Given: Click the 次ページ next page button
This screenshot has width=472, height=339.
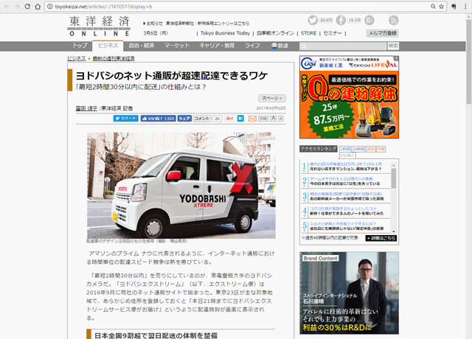Looking at the screenshot, I should [271, 97].
